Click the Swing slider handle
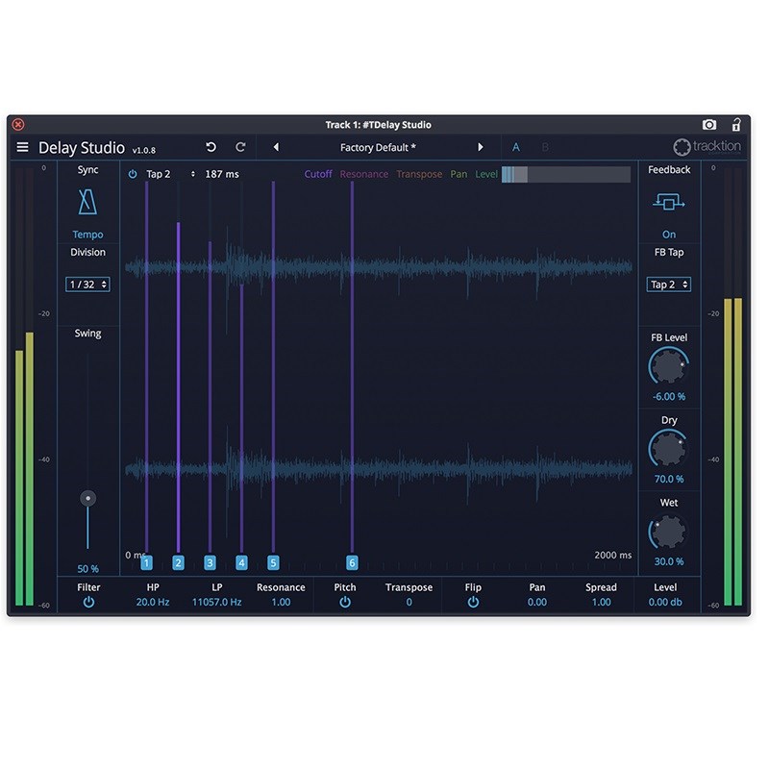 [88, 498]
